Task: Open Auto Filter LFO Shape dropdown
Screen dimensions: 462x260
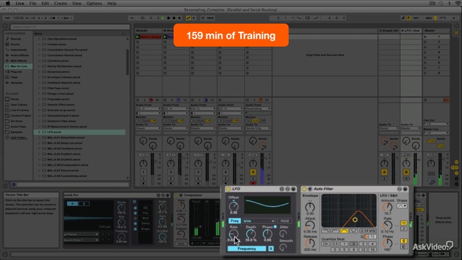Action: tap(402, 206)
